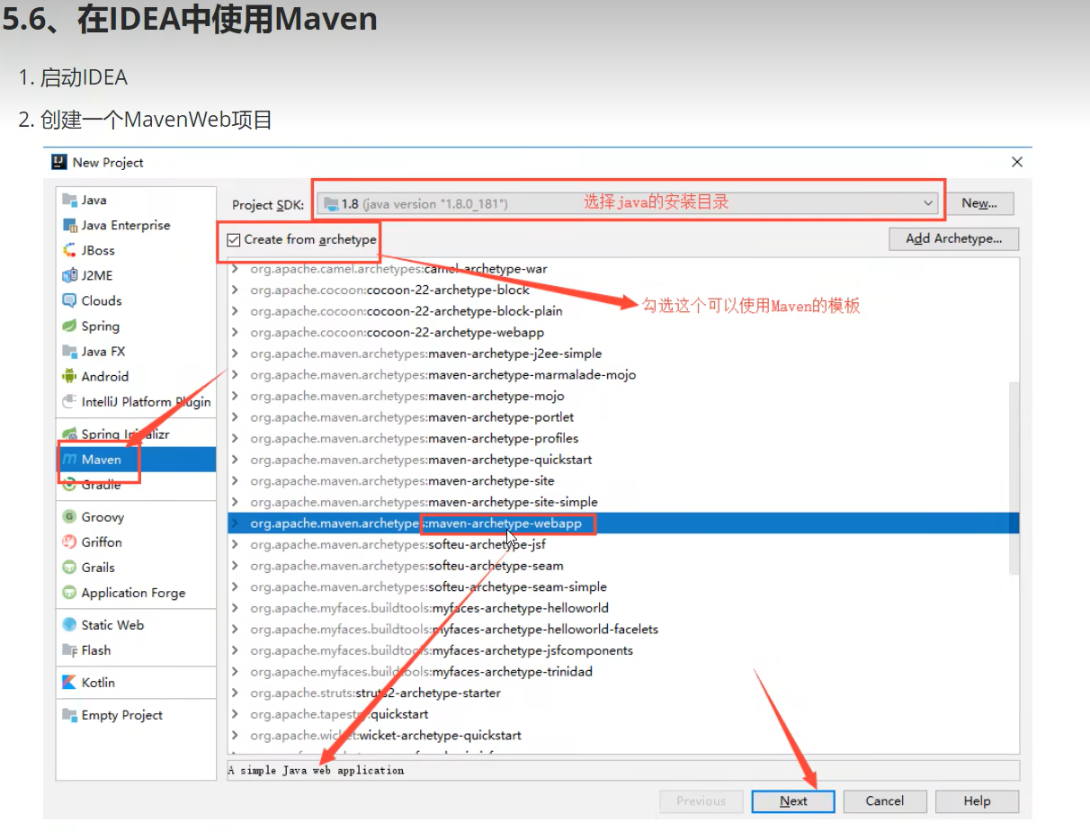Screen dimensions: 1090x832
Task: Select Spring Initializr project type
Action: (x=136, y=434)
